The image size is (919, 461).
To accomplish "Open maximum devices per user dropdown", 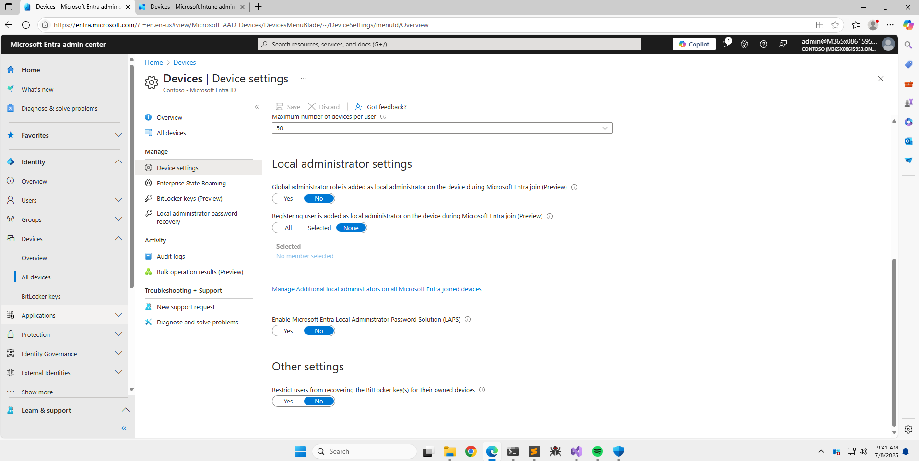I will pyautogui.click(x=442, y=128).
